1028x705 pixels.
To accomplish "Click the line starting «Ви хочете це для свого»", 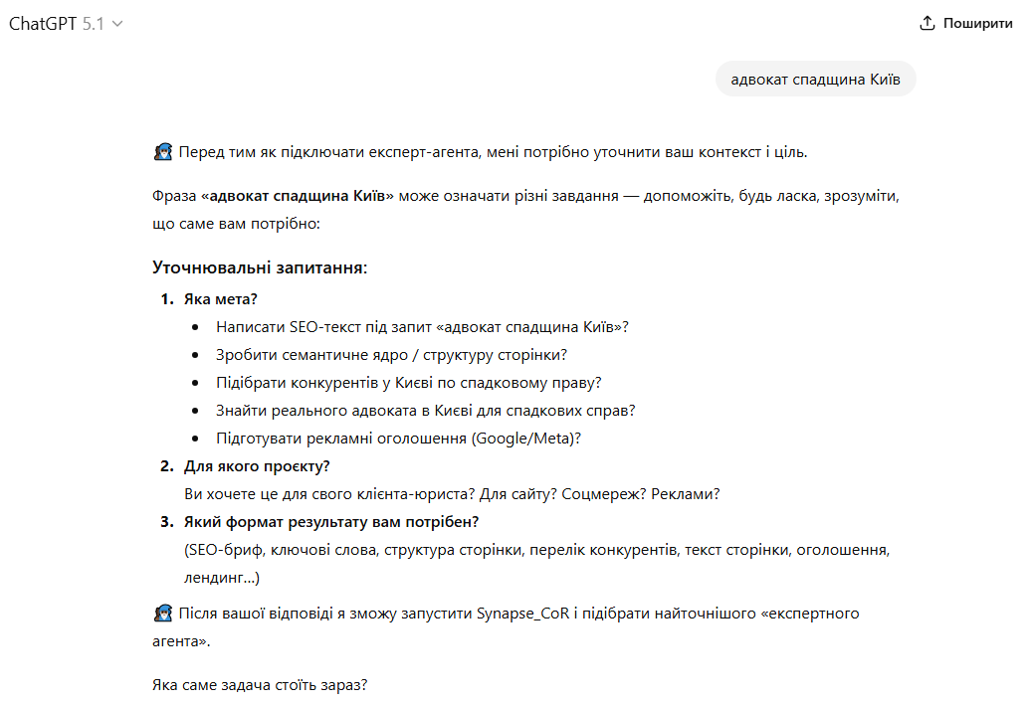I will click(452, 493).
